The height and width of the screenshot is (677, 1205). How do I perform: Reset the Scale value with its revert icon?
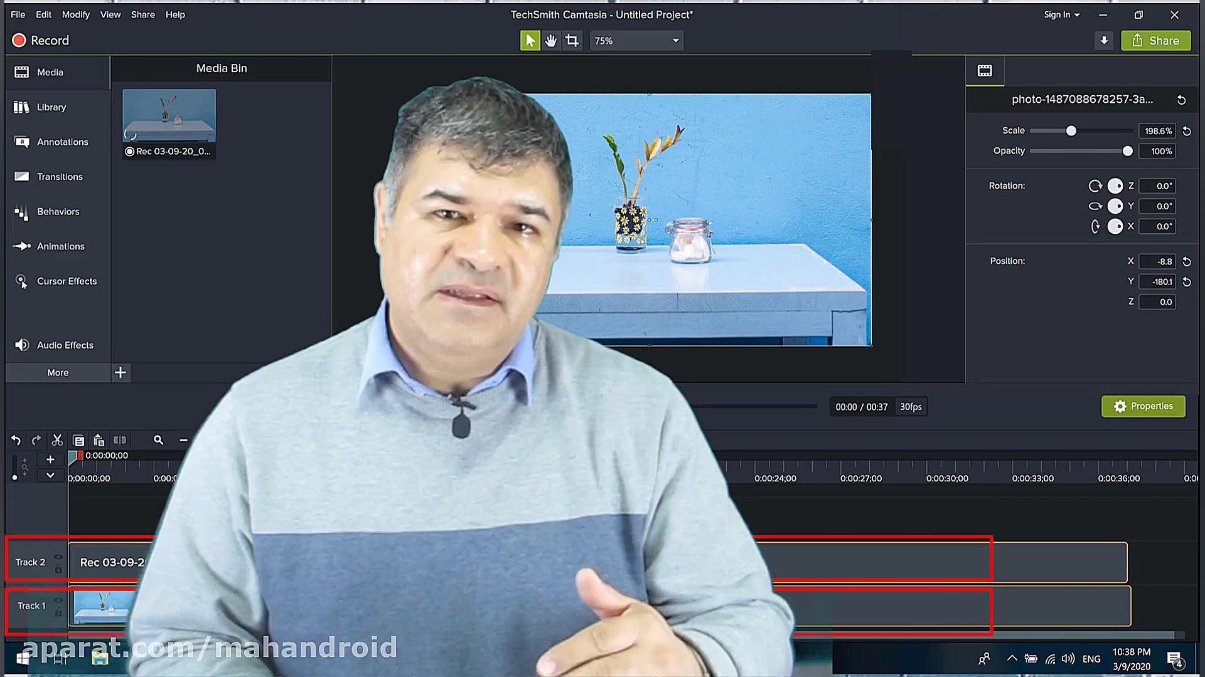1187,131
